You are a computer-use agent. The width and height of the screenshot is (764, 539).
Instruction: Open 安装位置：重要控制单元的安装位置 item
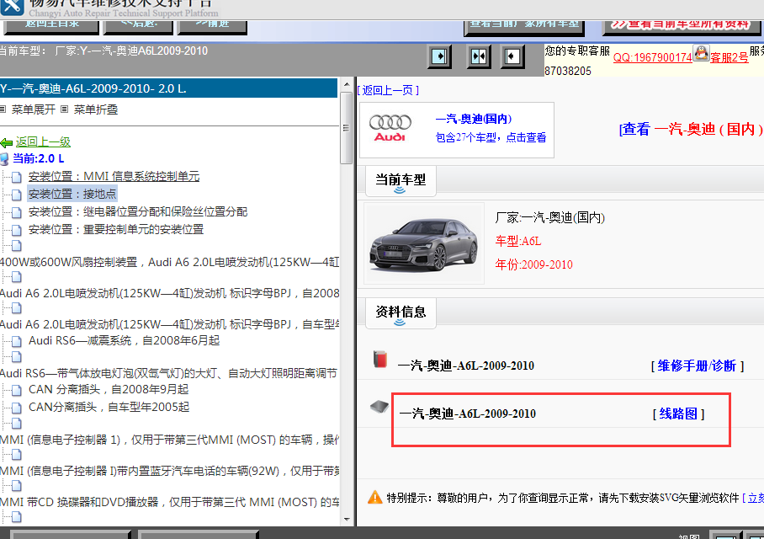[116, 229]
